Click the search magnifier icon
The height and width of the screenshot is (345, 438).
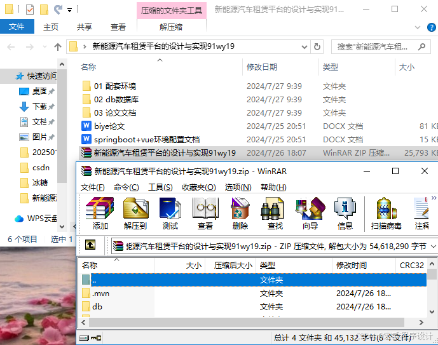421,46
